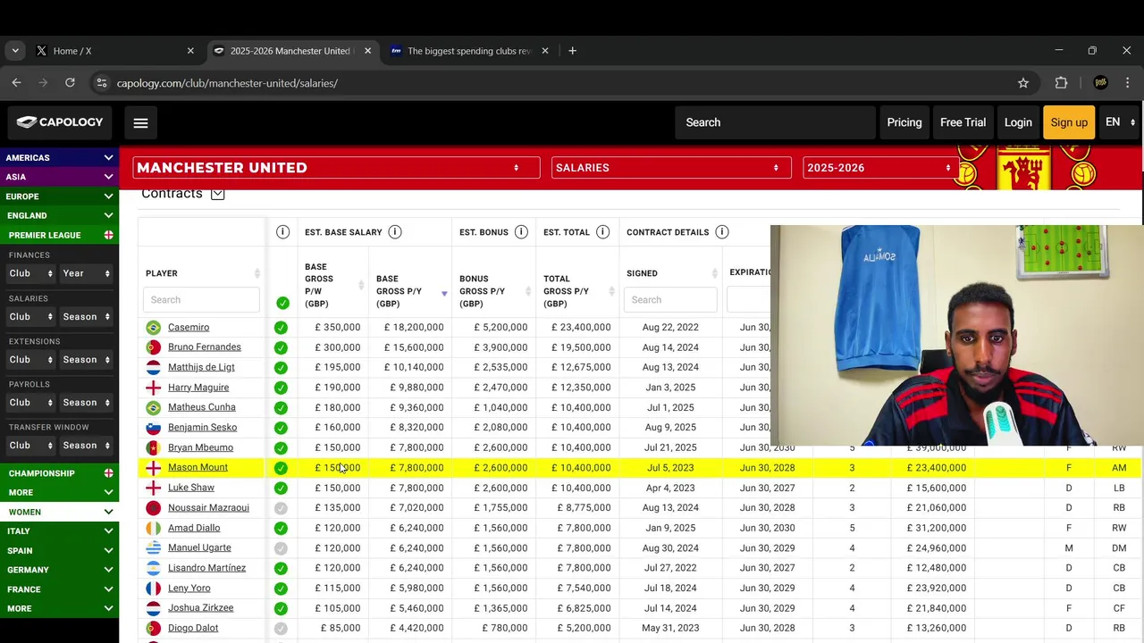Image resolution: width=1144 pixels, height=643 pixels.
Task: Open Finances Club dropdown in sidebar
Action: [x=31, y=273]
